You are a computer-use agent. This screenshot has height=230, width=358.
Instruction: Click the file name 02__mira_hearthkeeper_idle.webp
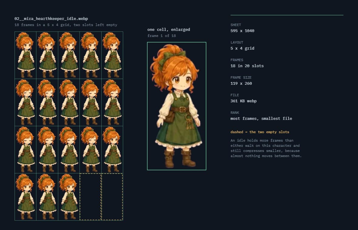pyautogui.click(x=51, y=19)
